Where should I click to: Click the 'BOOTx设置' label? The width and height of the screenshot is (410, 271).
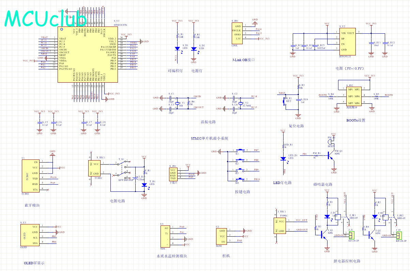point(356,120)
